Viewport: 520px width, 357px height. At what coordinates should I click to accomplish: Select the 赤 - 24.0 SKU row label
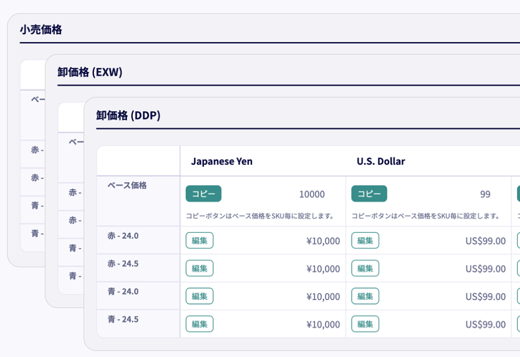coord(123,236)
